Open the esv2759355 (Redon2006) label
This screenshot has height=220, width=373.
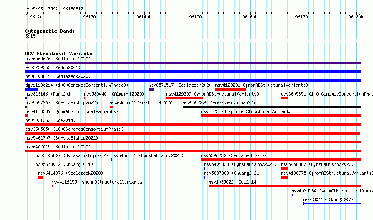53,67
